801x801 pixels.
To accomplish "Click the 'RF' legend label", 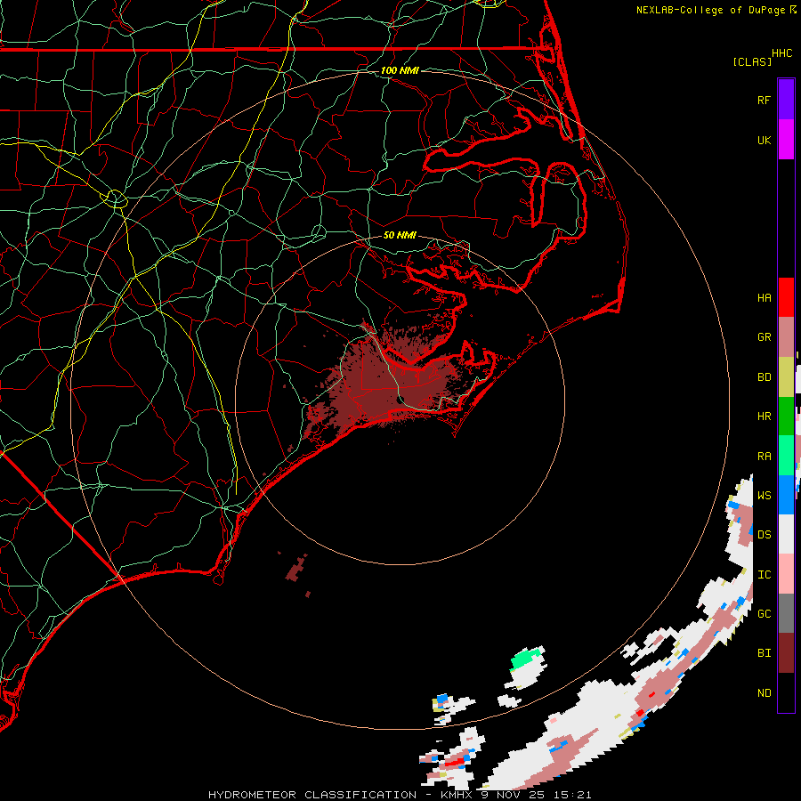I will 764,100.
